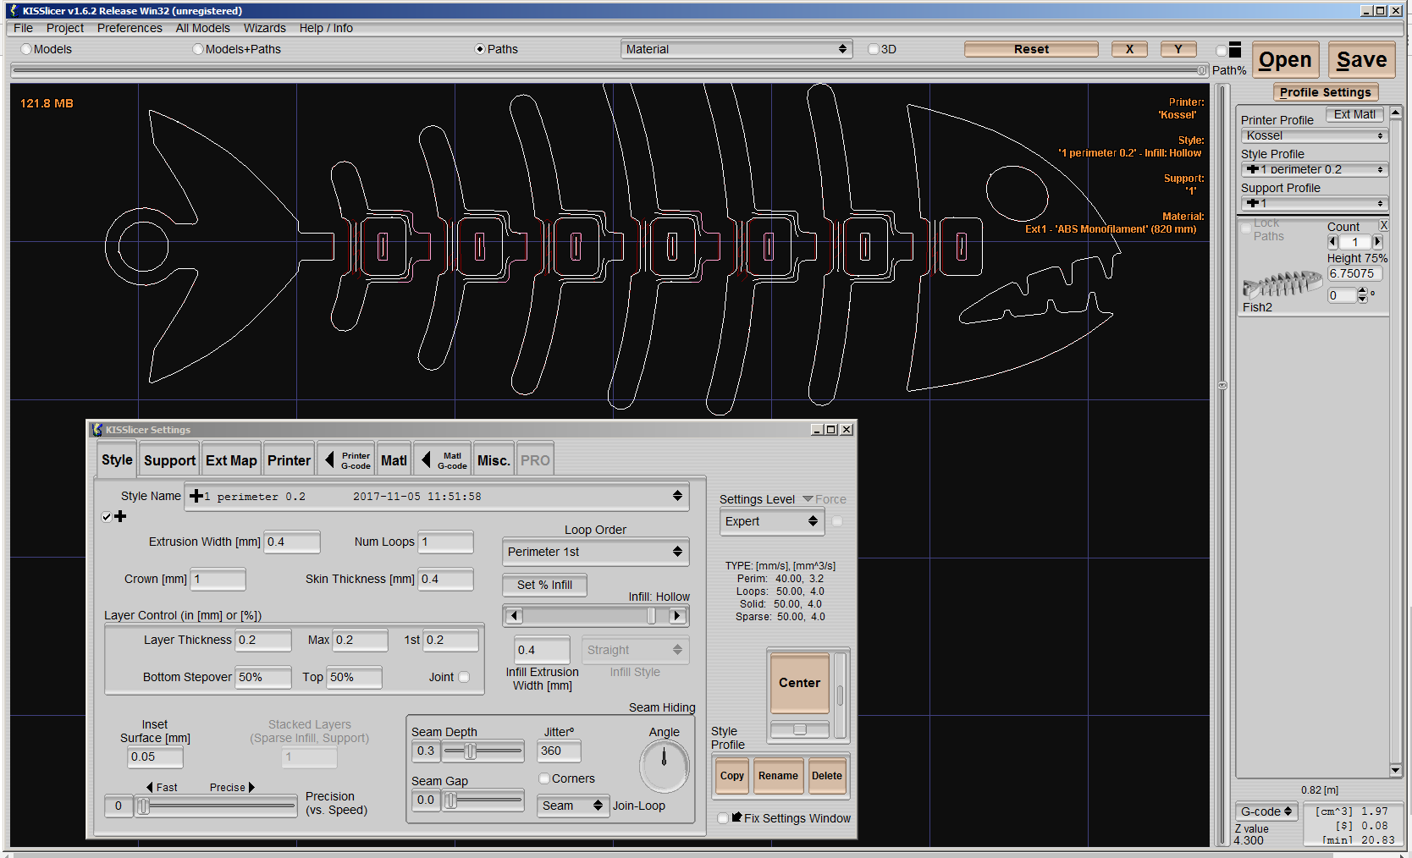Click the Seam Gap slider
Viewport: 1412px width, 858px height.
click(x=483, y=800)
